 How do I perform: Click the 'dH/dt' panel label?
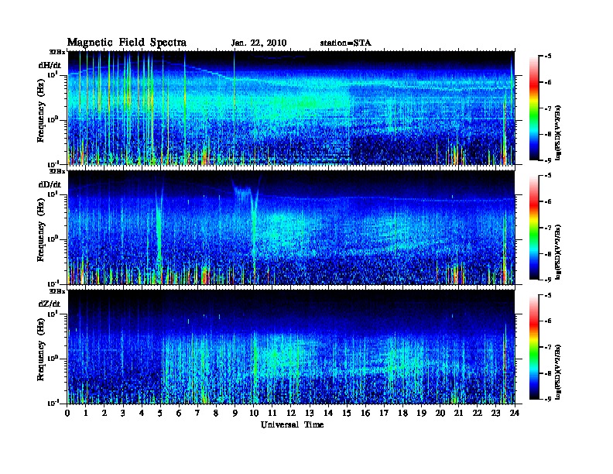(x=50, y=65)
